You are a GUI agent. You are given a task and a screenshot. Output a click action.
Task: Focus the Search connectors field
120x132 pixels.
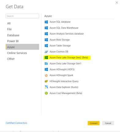[x=22, y=16]
